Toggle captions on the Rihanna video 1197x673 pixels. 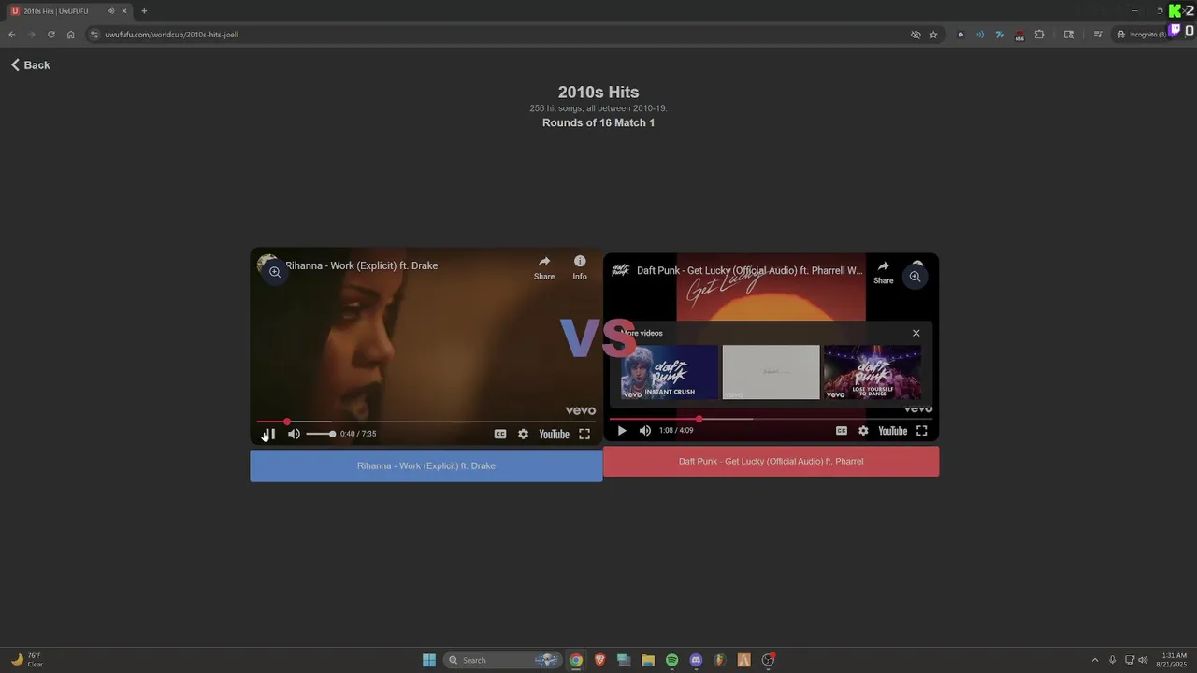[x=500, y=434]
